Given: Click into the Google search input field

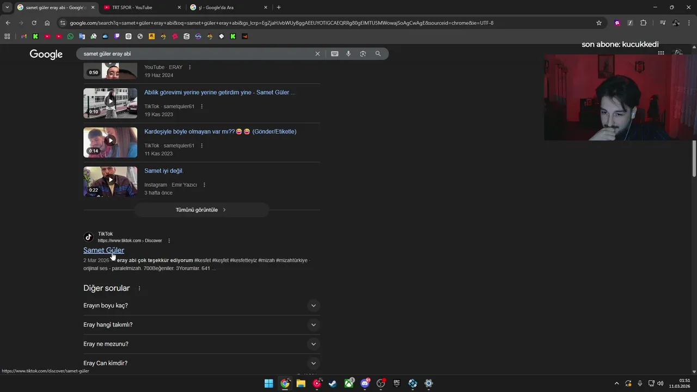Looking at the screenshot, I should pos(196,54).
